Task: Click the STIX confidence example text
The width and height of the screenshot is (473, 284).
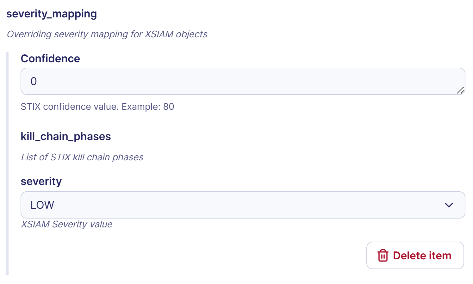Action: pos(97,107)
